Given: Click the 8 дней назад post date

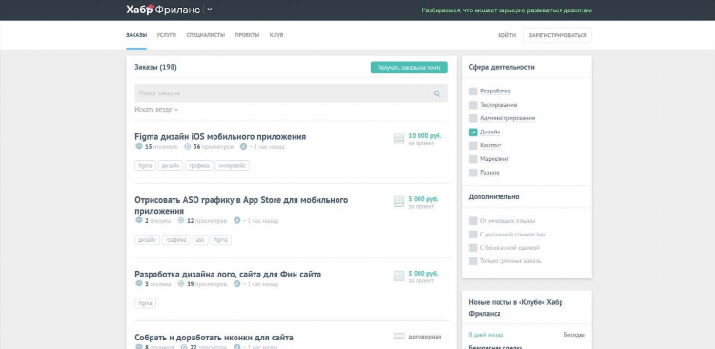Looking at the screenshot, I should pos(486,335).
